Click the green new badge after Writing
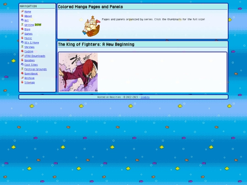247x185 pixels. [38, 25]
